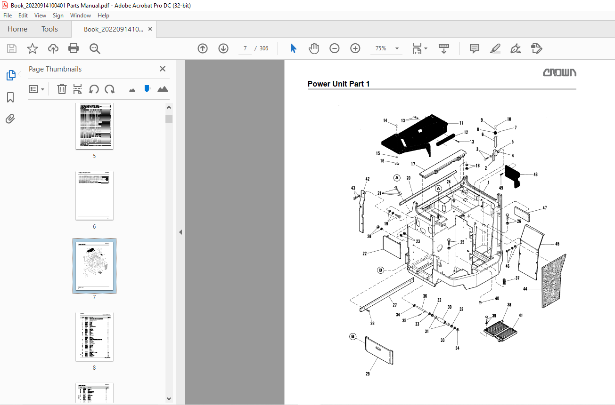Click the stamp tool icon

[x=536, y=48]
